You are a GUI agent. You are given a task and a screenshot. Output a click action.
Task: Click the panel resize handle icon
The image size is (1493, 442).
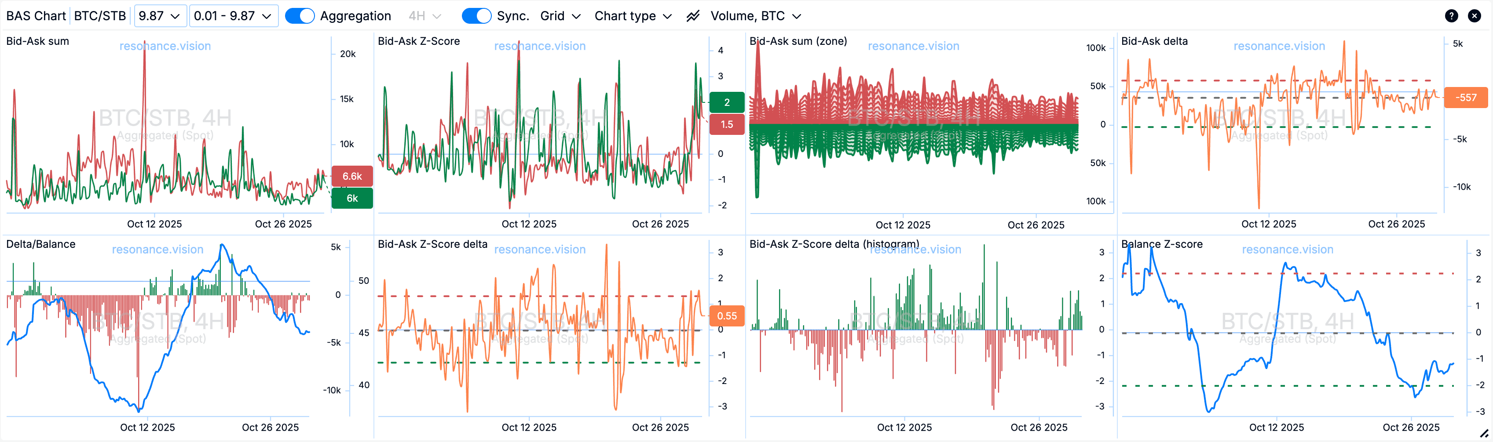(1483, 433)
